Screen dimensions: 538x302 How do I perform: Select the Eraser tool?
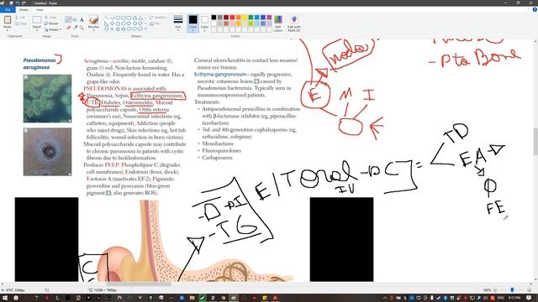(x=69, y=28)
